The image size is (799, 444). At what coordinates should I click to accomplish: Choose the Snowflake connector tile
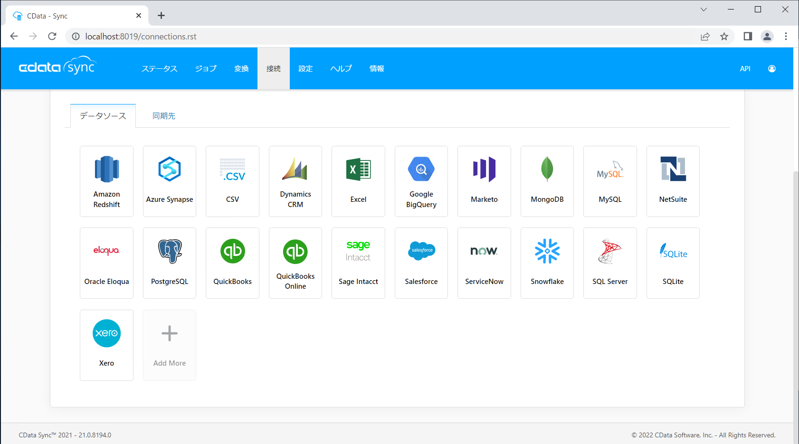pos(547,263)
